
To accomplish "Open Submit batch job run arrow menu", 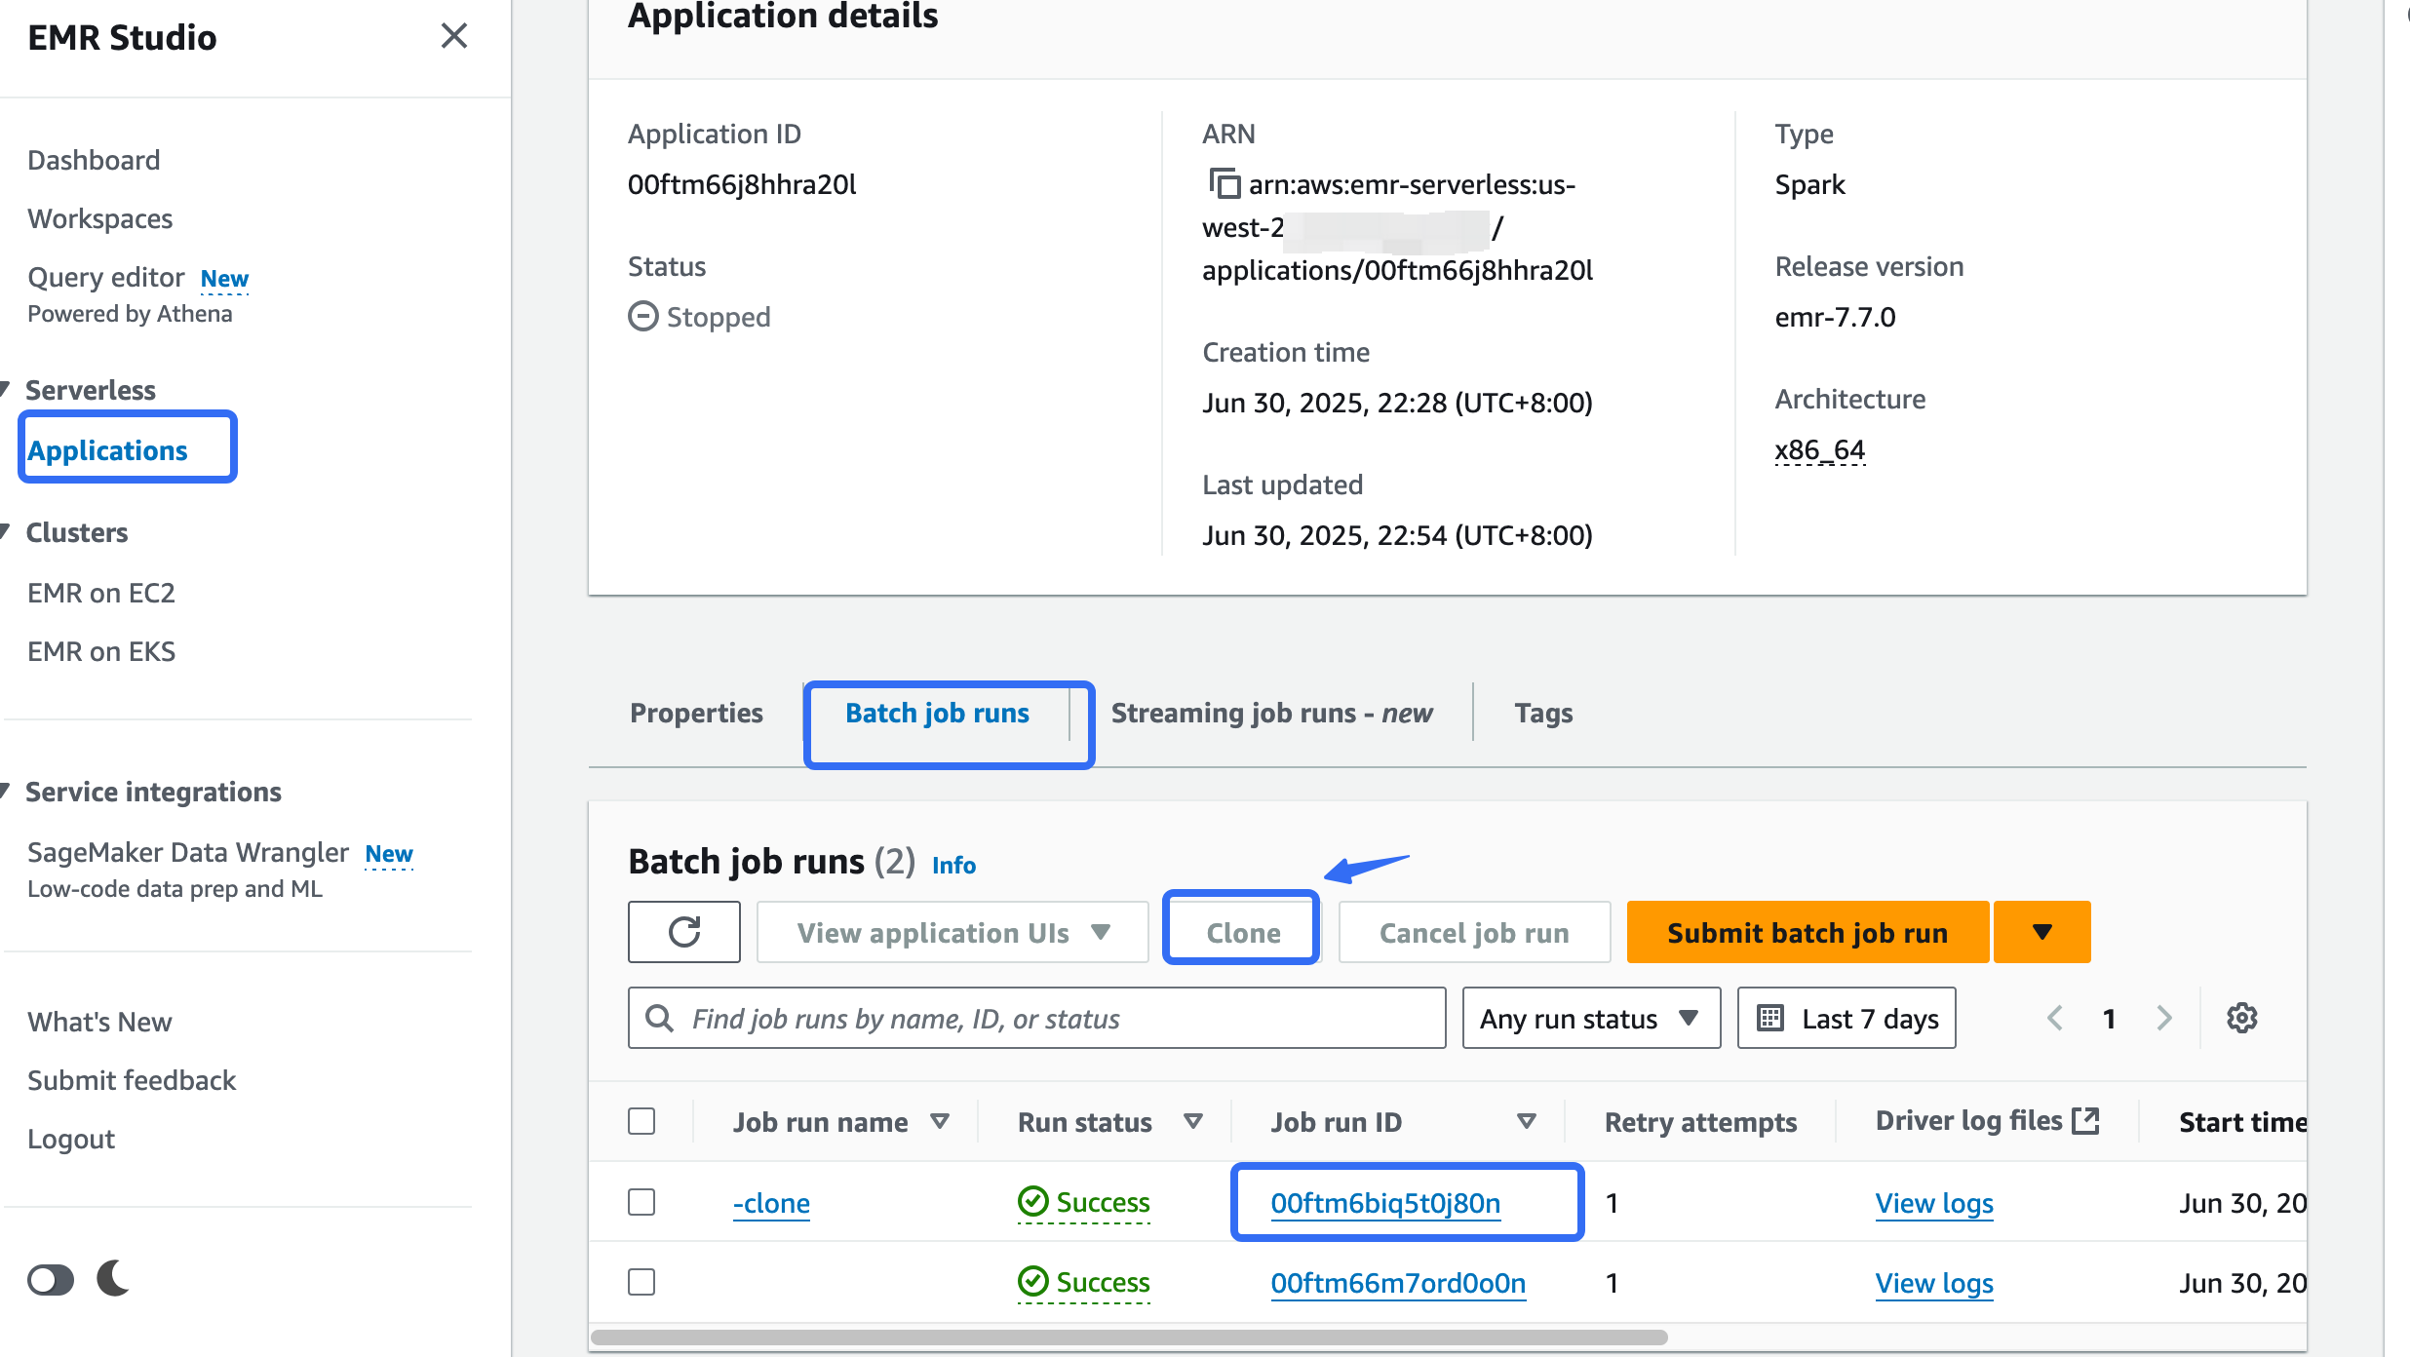I will point(2041,932).
